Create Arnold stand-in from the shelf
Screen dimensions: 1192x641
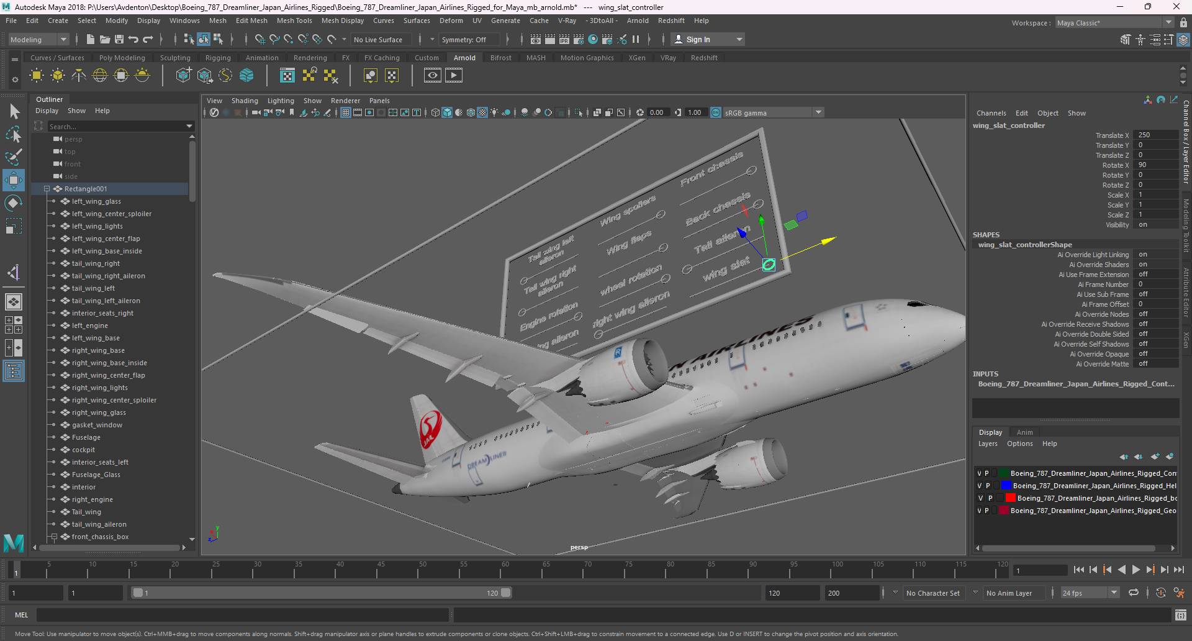(x=183, y=76)
